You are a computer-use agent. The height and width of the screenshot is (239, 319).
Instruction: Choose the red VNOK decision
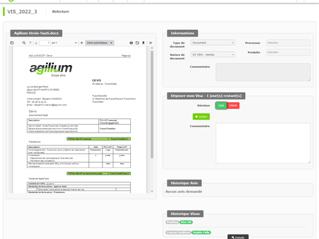[x=233, y=106]
